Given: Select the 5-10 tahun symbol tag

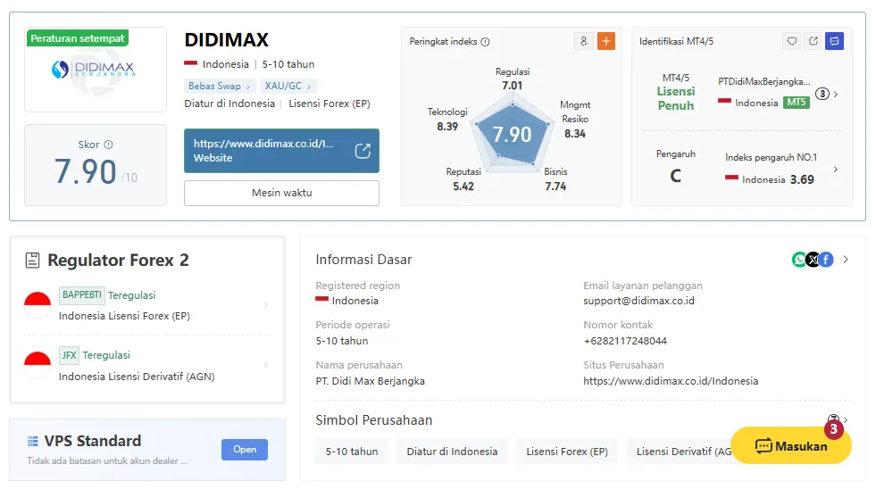Looking at the screenshot, I should 352,452.
